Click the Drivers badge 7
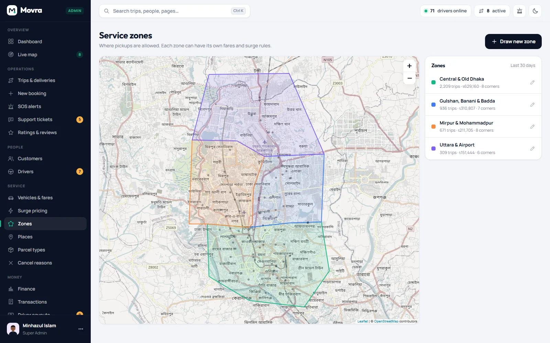The image size is (550, 343). tap(80, 171)
